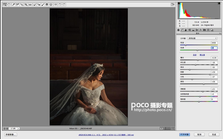Switch to the Split Toning tab
223x139 pixels.
click(193, 30)
